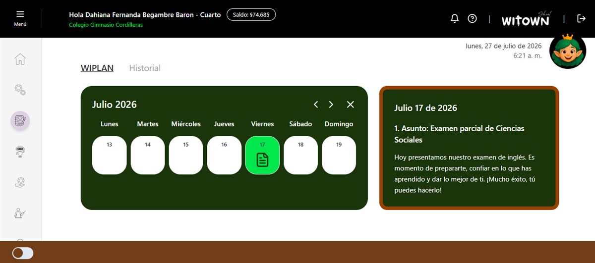Open the help question mark icon

tap(472, 18)
